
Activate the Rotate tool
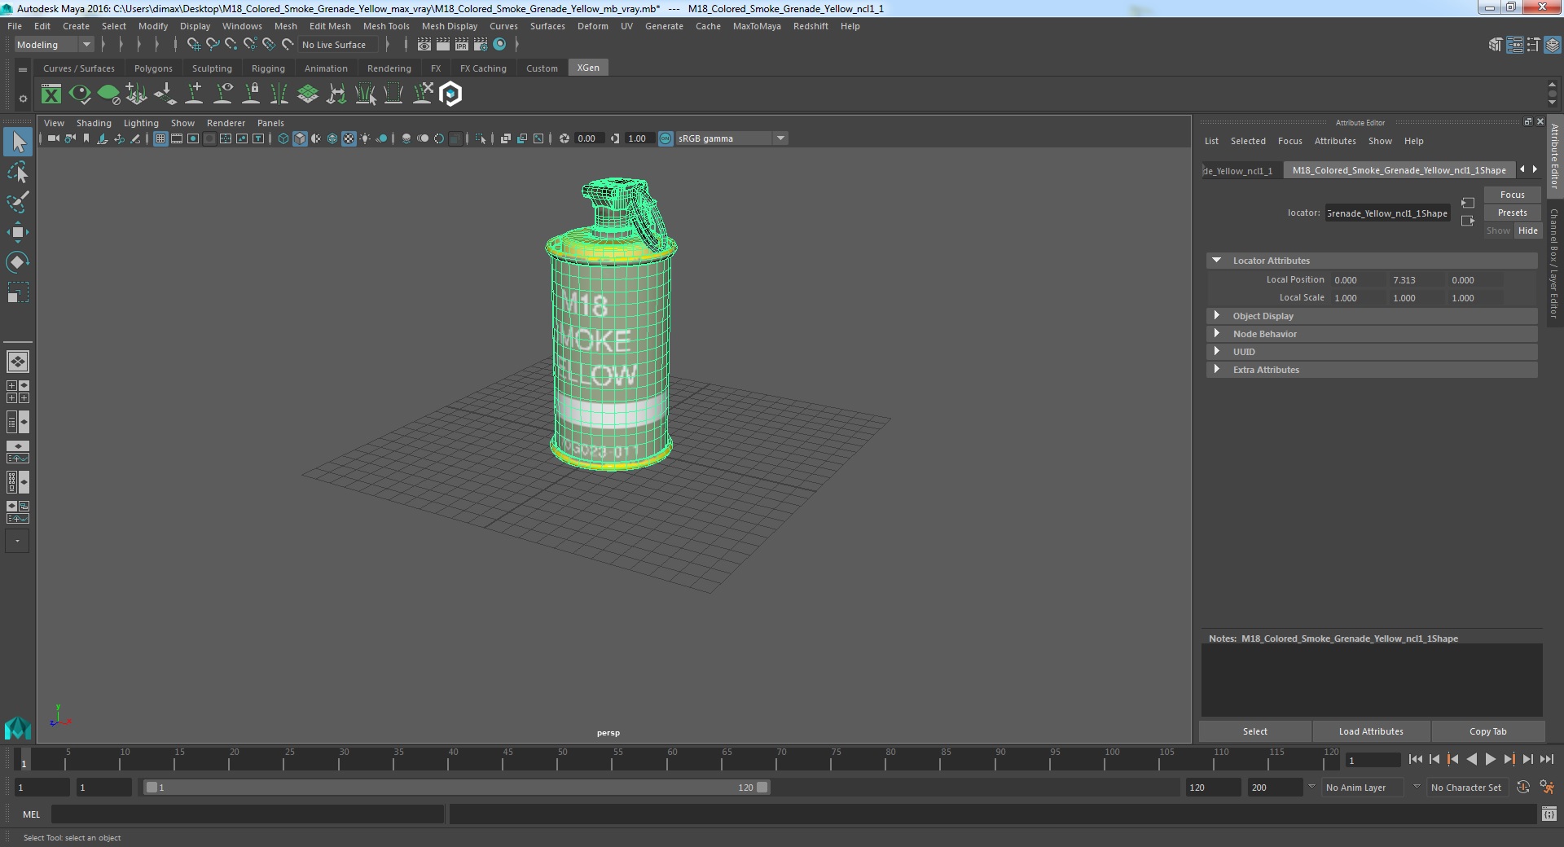tap(18, 262)
